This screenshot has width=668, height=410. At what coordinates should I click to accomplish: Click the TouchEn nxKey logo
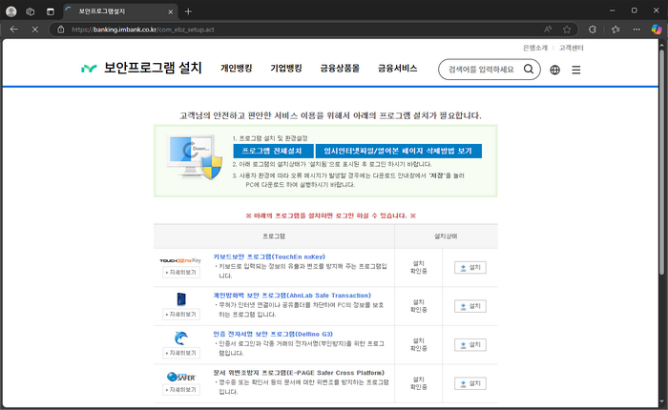180,260
